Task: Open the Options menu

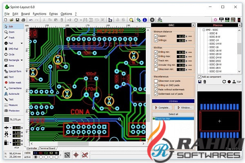Action: click(x=66, y=14)
